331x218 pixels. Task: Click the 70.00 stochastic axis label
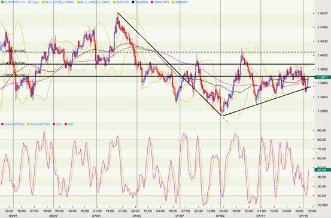(x=321, y=149)
